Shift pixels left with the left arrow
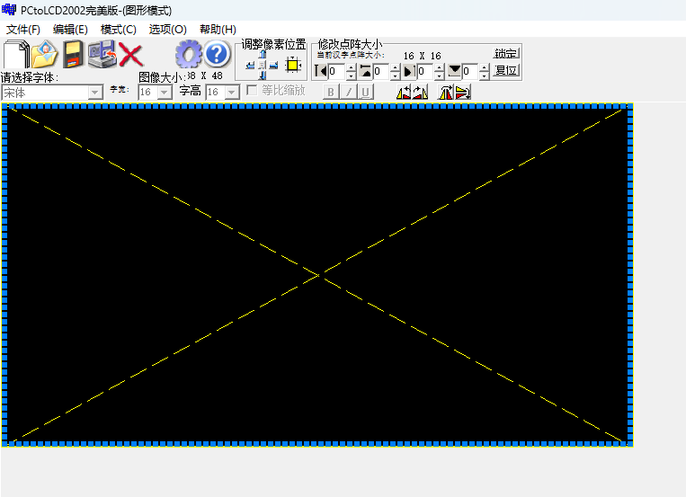The image size is (686, 497). (250, 66)
